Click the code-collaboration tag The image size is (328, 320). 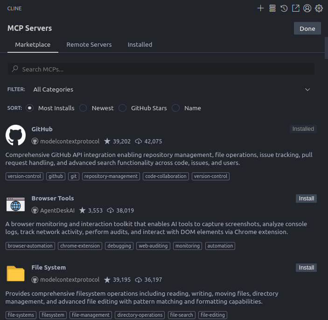166,176
